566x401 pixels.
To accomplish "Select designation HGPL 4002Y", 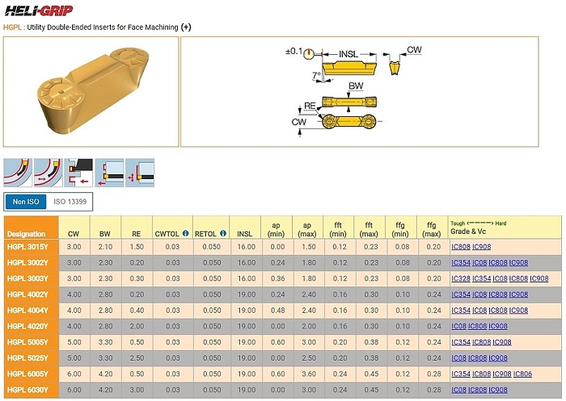I will coord(27,294).
